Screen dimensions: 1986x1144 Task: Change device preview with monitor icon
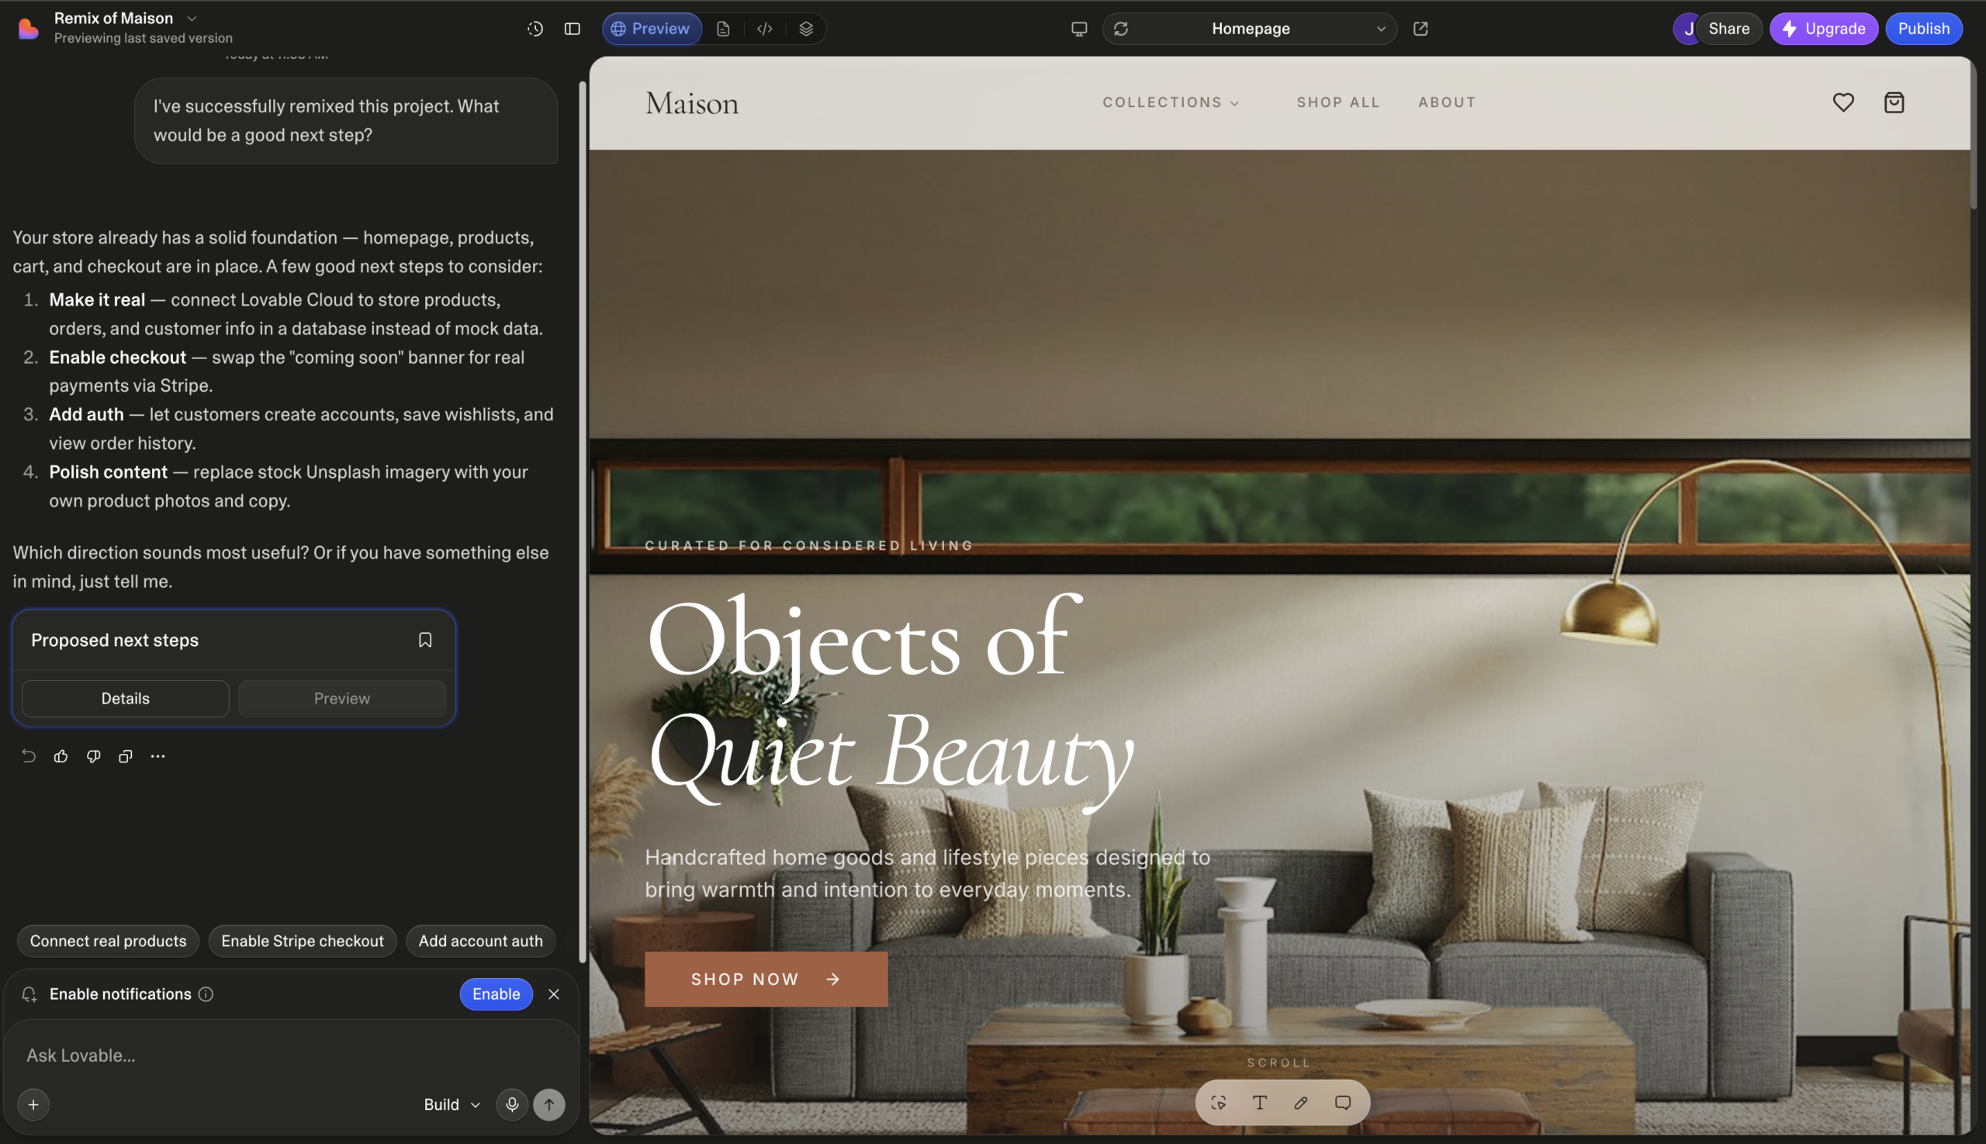coord(1079,28)
